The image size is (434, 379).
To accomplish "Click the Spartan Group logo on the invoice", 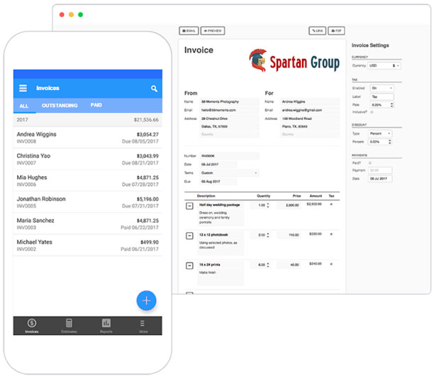I will pyautogui.click(x=294, y=61).
